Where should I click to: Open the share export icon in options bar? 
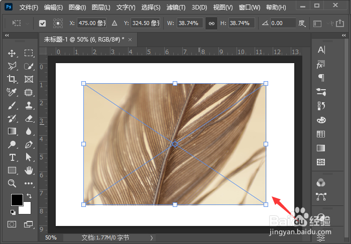pos(340,23)
